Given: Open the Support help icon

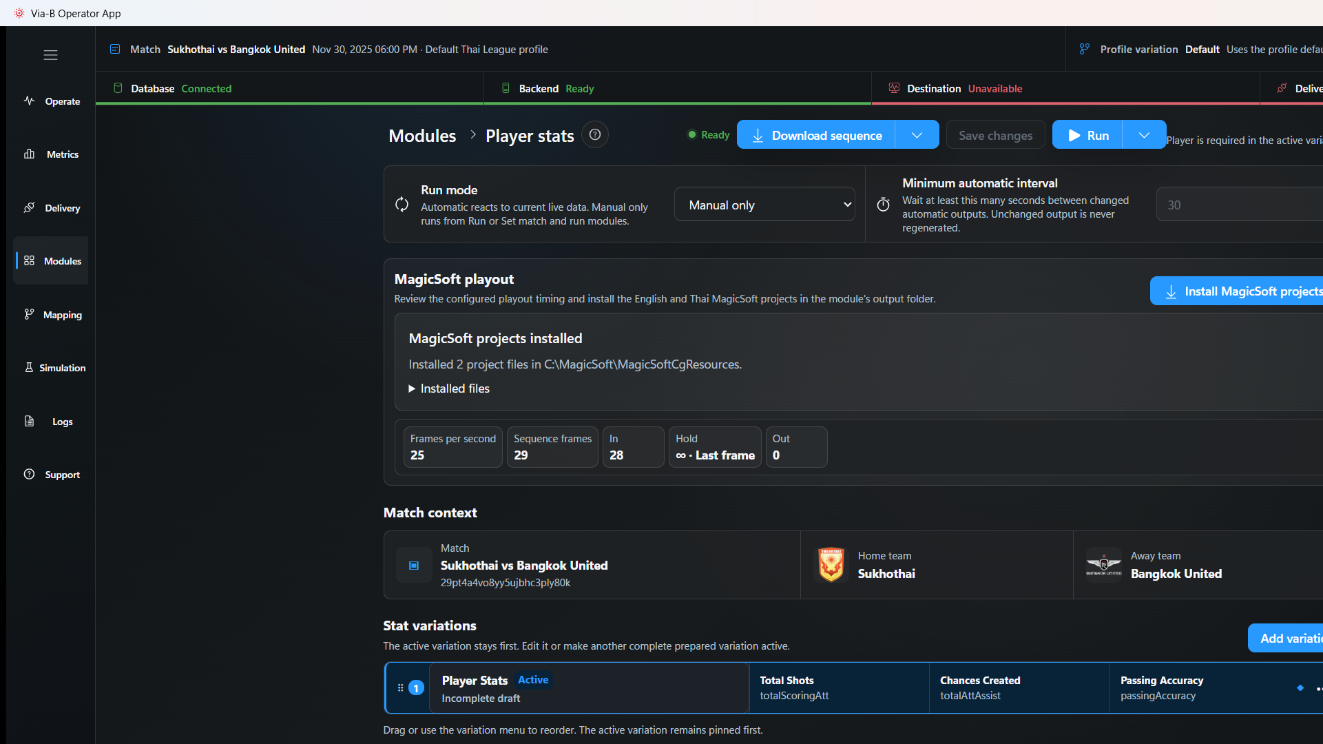Looking at the screenshot, I should (29, 474).
